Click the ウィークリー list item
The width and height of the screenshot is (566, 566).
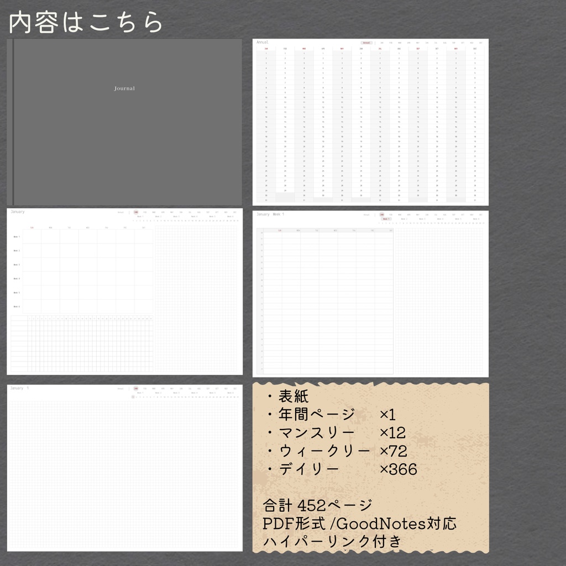(x=324, y=451)
